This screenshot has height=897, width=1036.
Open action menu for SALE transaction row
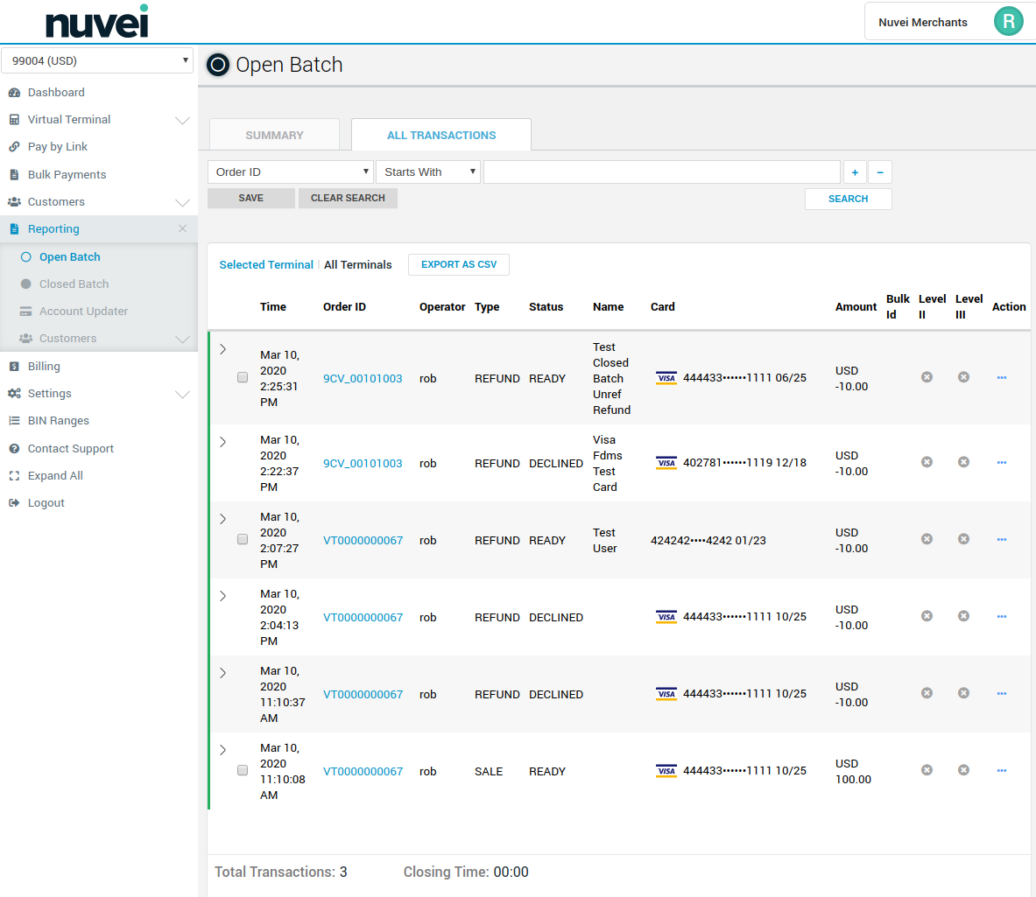point(1001,771)
